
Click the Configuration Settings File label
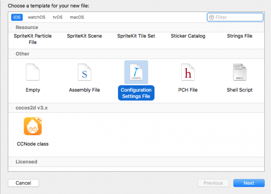136,93
